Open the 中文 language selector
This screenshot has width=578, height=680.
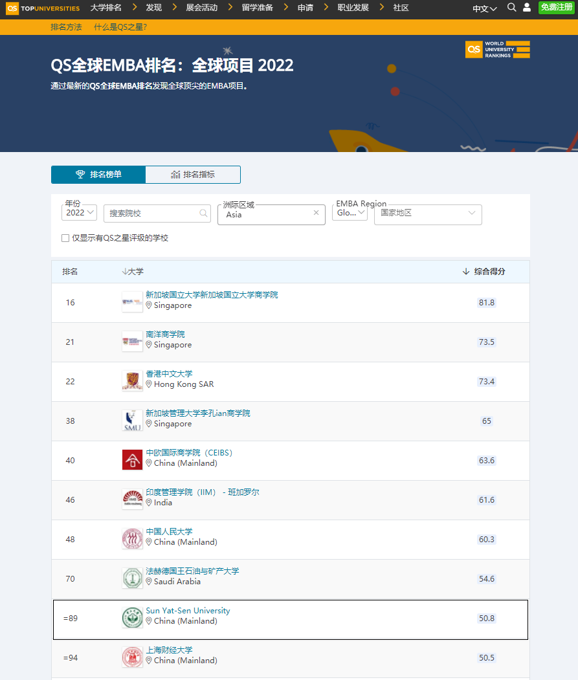click(484, 8)
